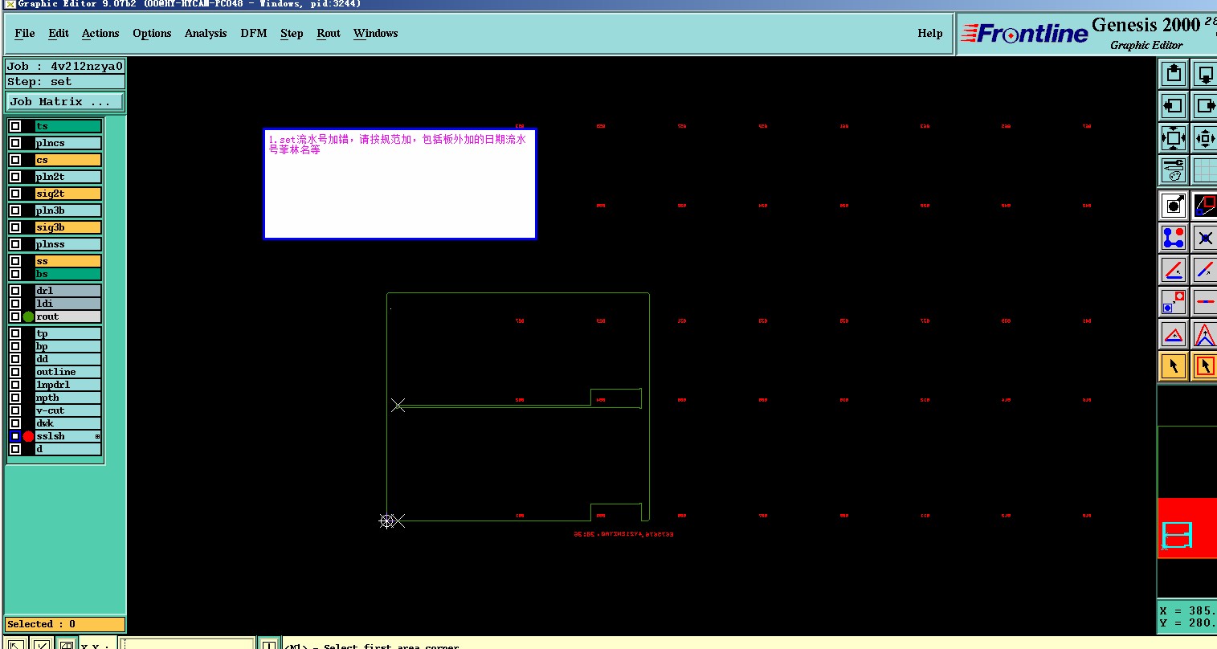Viewport: 1217px width, 649px height.
Task: Open the Actions menu
Action: tap(100, 33)
